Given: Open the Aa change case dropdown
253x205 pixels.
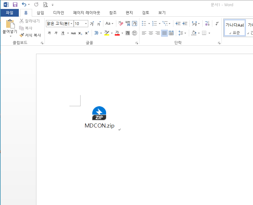Looking at the screenshot, I should tap(110, 23).
